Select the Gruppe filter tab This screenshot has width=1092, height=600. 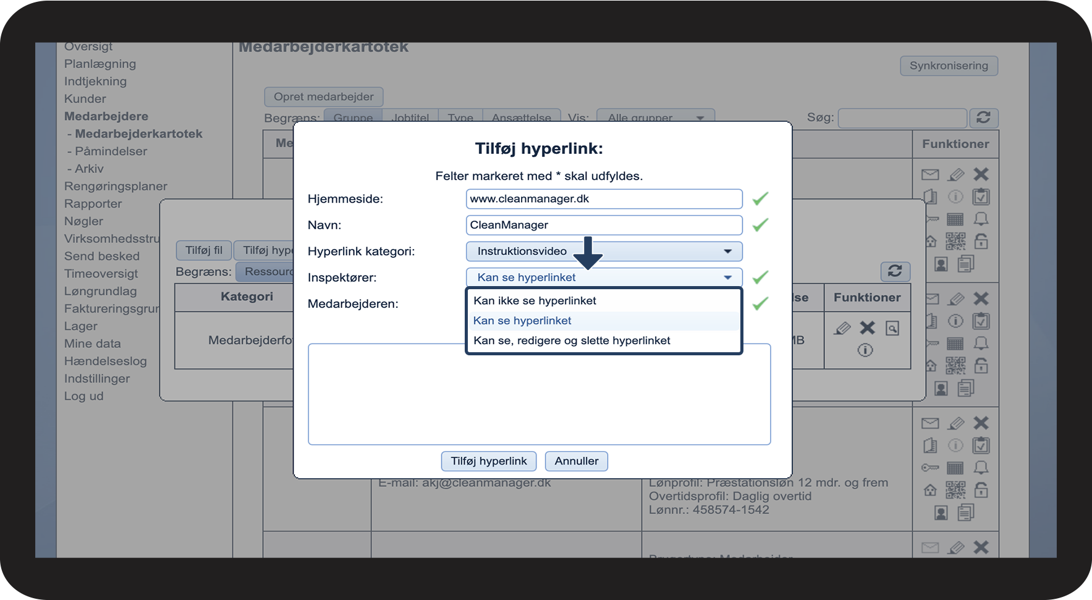[353, 117]
